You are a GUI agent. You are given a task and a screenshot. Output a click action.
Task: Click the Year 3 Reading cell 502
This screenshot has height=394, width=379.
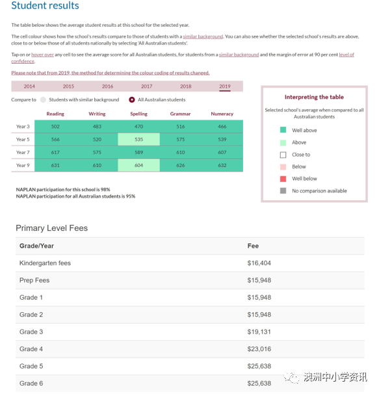point(55,126)
